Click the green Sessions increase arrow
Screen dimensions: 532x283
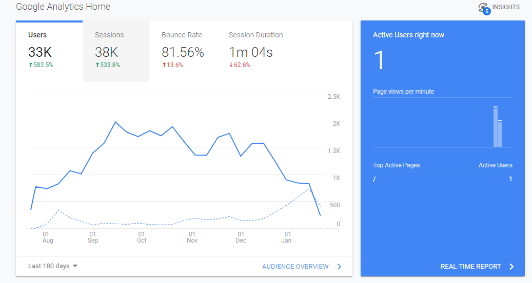[97, 64]
